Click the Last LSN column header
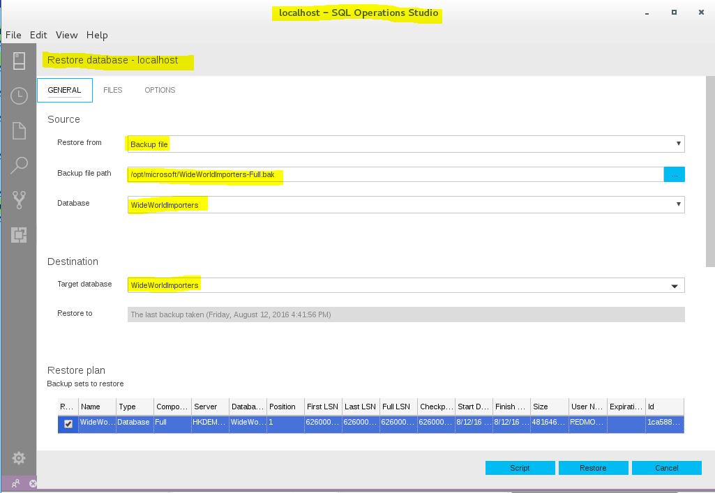715x493 pixels. (361, 407)
